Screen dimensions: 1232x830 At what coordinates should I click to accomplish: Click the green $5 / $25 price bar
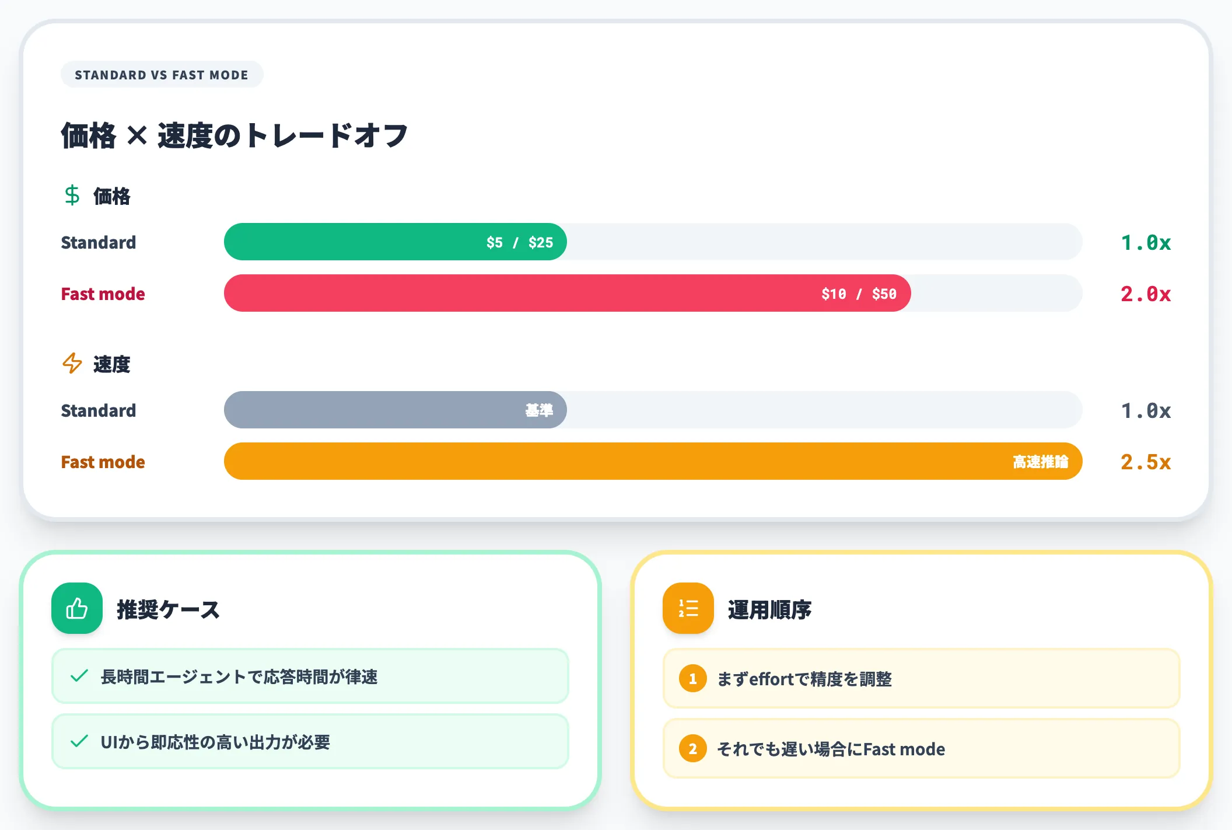[395, 242]
